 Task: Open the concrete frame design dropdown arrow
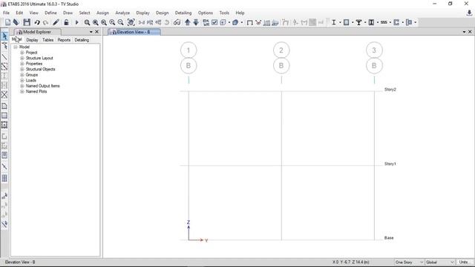coord(353,22)
